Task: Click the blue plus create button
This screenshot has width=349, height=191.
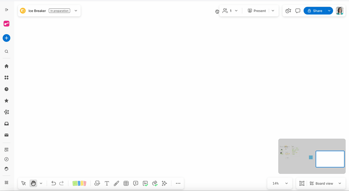Action: (7, 38)
